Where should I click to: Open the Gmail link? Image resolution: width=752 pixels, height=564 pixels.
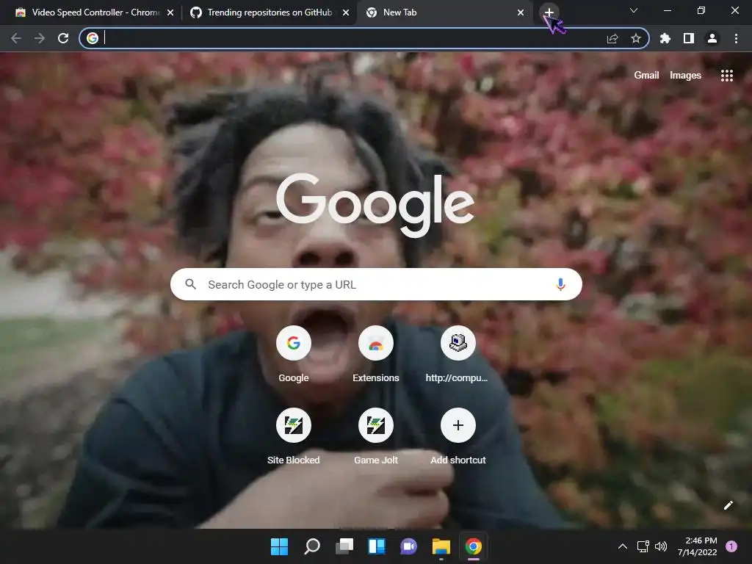(646, 76)
